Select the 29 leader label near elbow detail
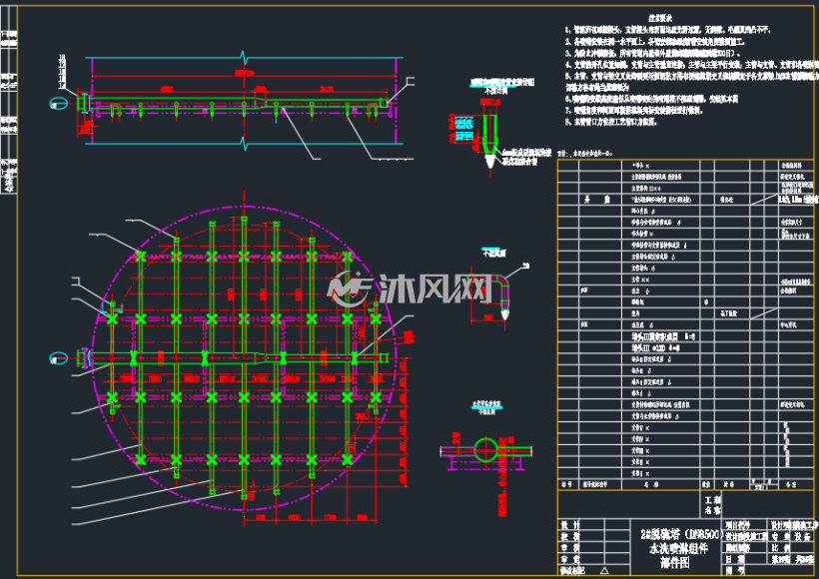The height and width of the screenshot is (579, 819). point(526,267)
